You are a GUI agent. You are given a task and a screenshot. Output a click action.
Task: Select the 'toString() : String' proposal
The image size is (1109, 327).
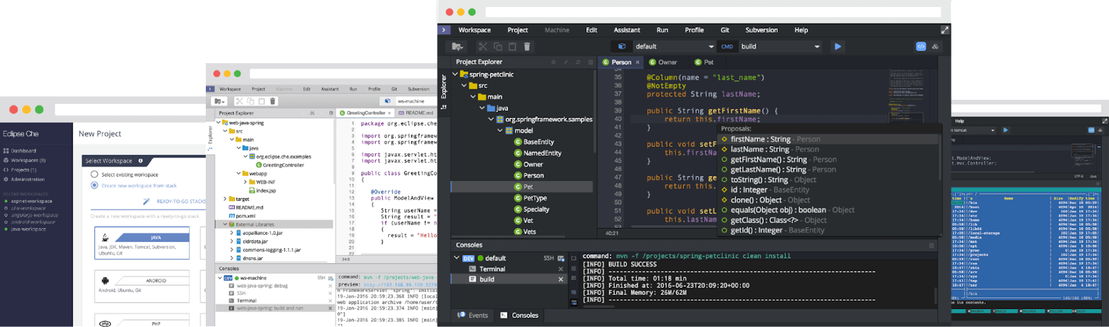(x=829, y=179)
